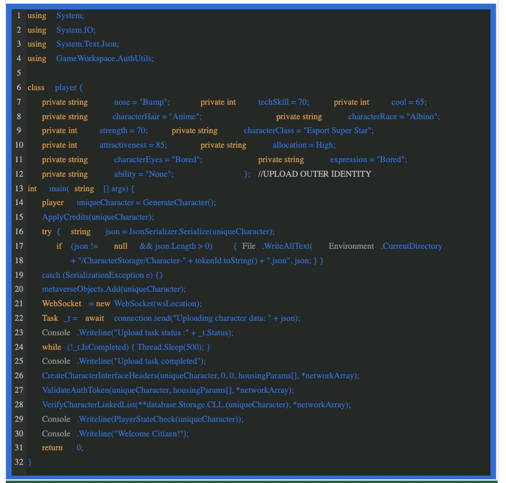Click "catch (SerializationException e) {}" text

click(x=102, y=275)
